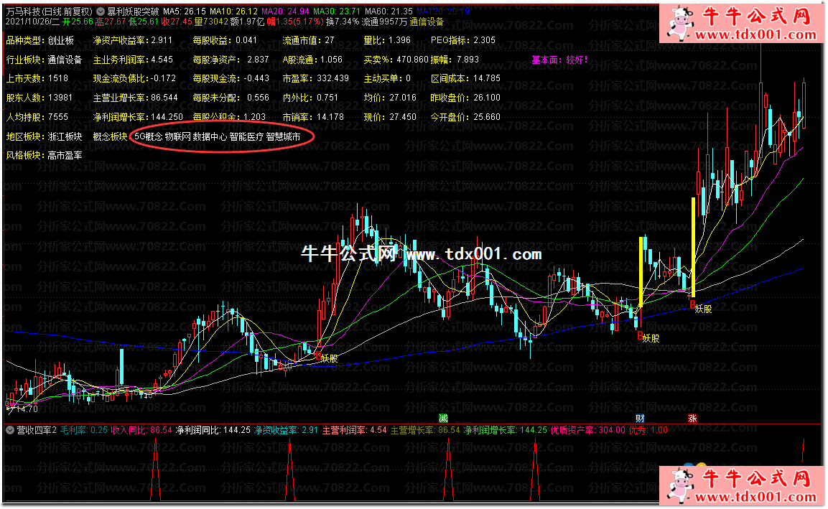
Task: Select the earliest B妖股 buy signal marker
Action: click(327, 358)
